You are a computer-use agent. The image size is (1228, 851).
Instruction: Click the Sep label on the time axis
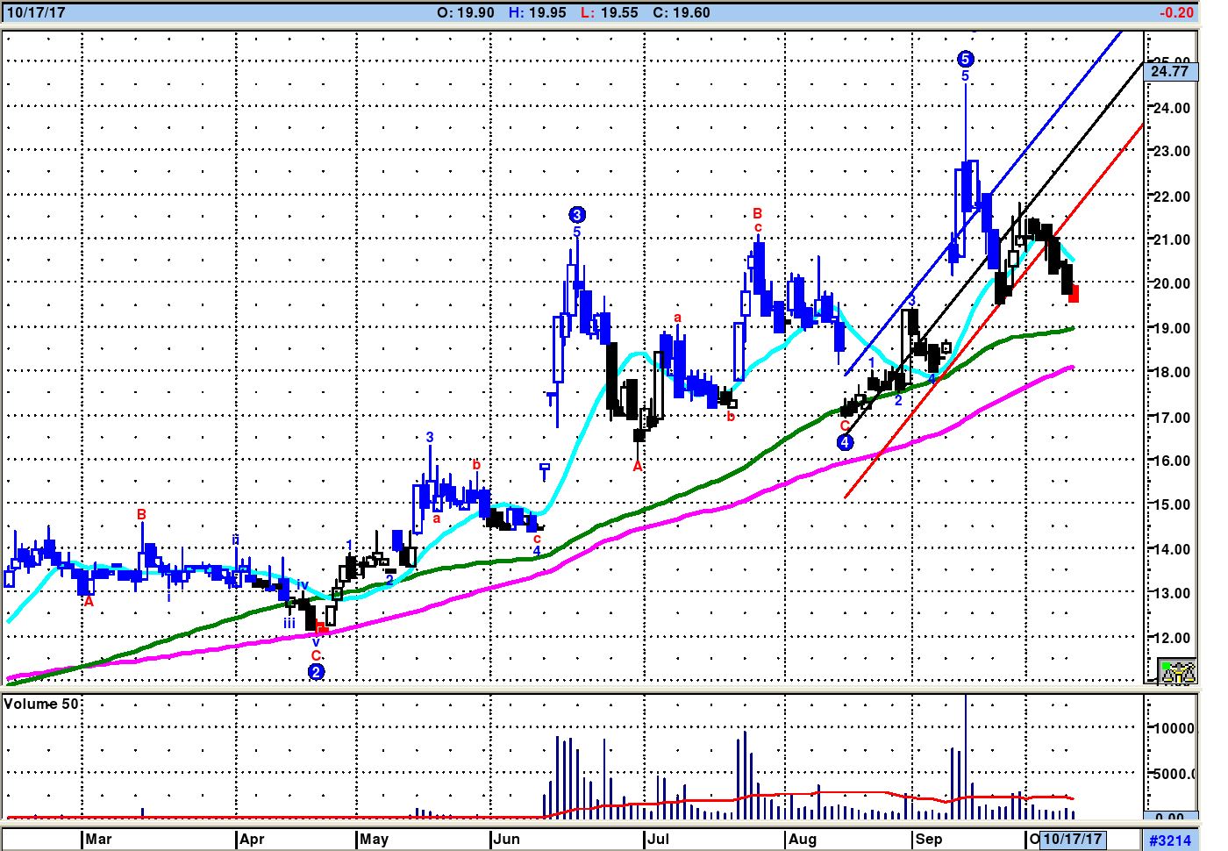point(928,840)
